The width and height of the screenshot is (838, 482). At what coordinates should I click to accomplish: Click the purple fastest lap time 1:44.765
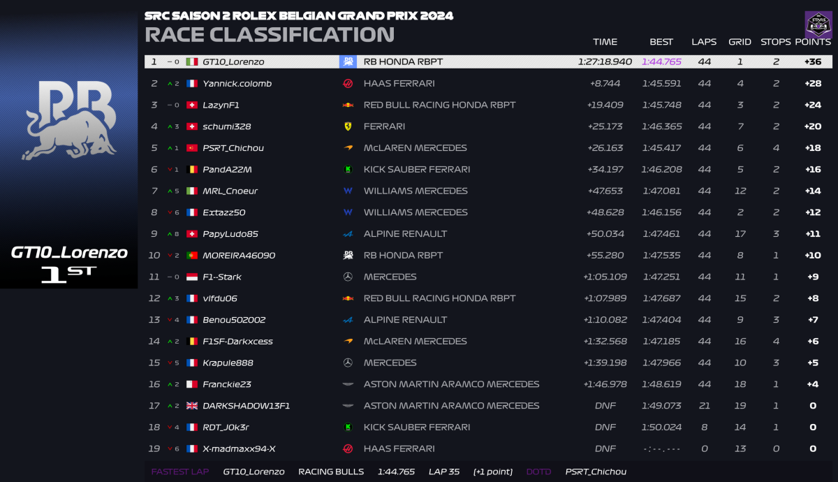click(x=661, y=62)
